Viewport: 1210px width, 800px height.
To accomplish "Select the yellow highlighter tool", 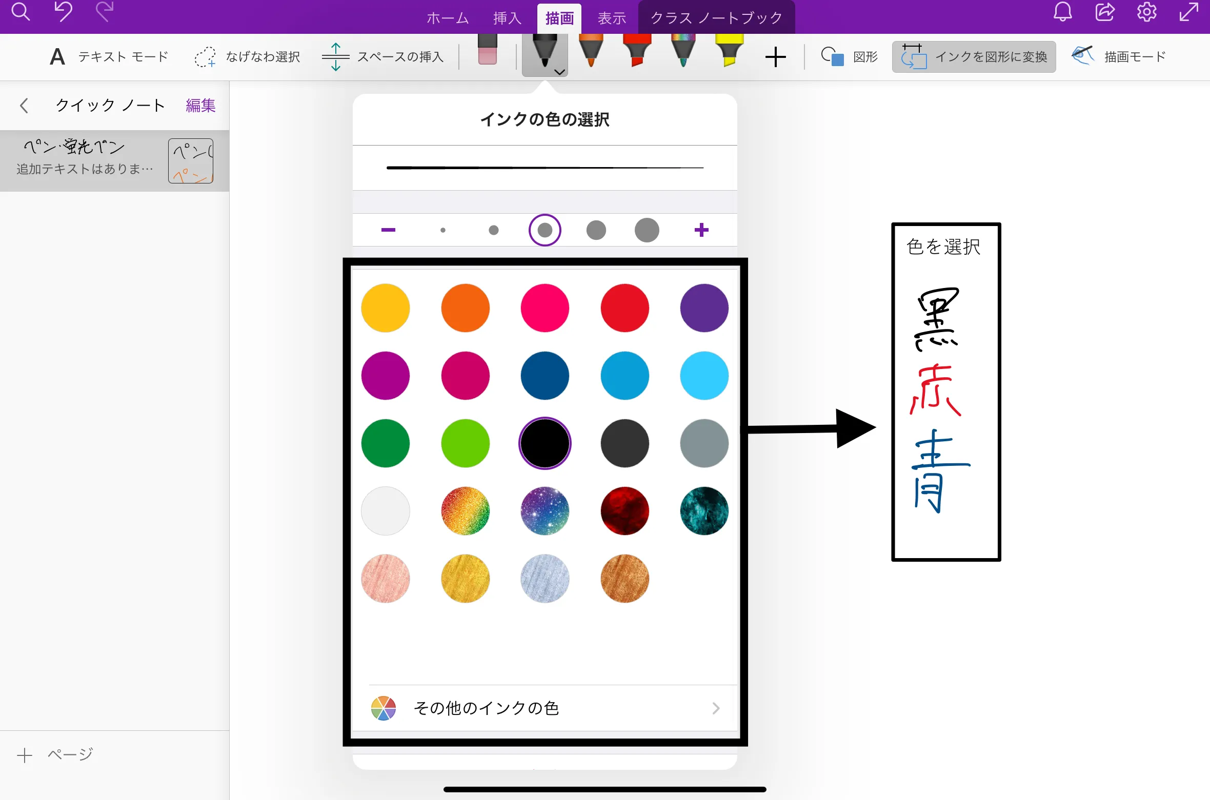I will (729, 54).
